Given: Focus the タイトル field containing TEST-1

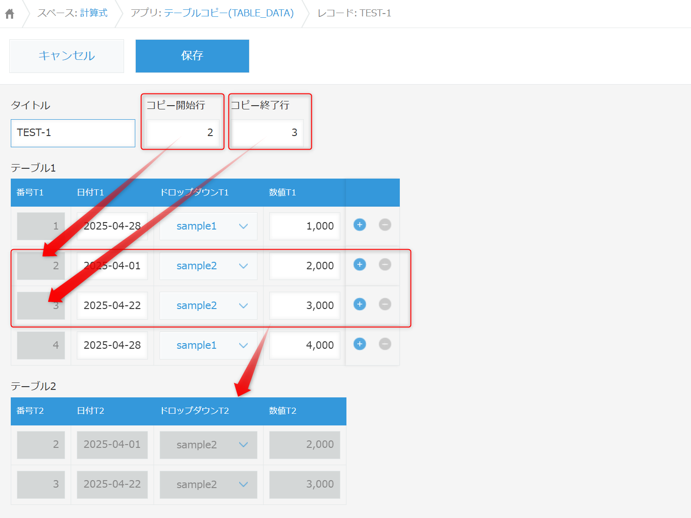Looking at the screenshot, I should pos(73,133).
